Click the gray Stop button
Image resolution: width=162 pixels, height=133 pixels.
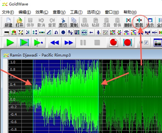point(97,42)
